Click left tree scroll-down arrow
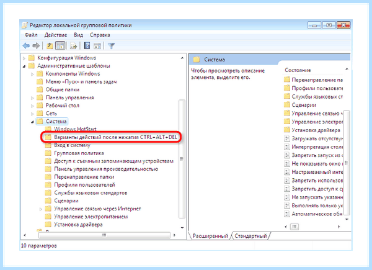This screenshot has height=270, width=372. click(x=182, y=228)
